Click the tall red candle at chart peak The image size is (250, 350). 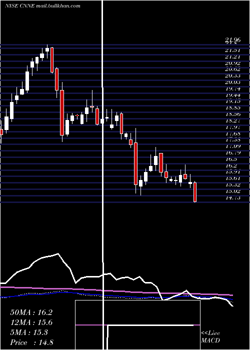coord(52,60)
